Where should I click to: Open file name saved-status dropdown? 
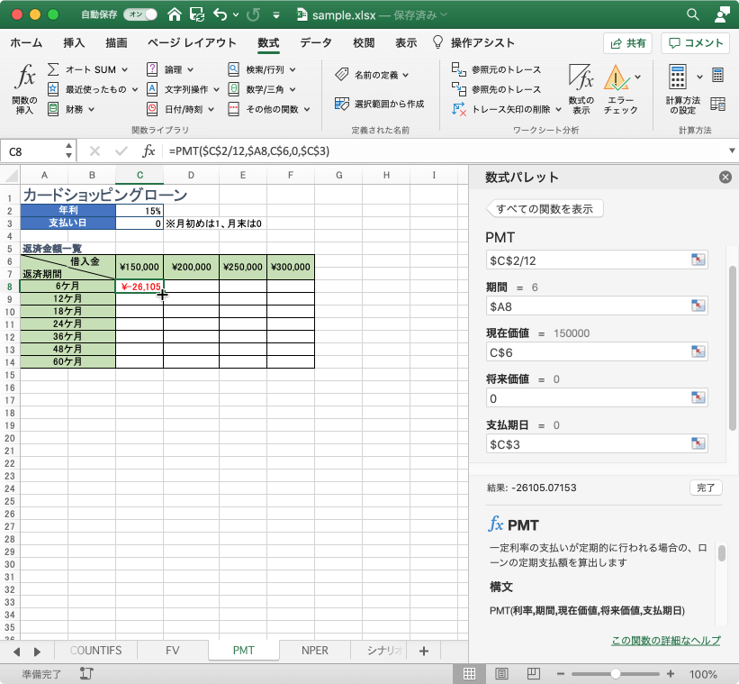coord(444,15)
